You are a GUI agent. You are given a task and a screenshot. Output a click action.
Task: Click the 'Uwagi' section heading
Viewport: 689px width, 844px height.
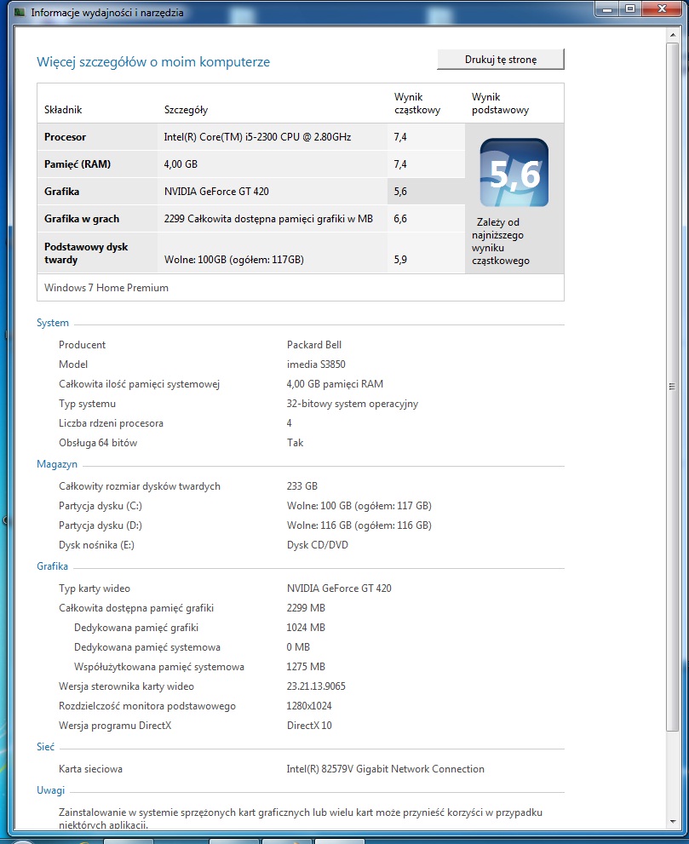pos(50,790)
